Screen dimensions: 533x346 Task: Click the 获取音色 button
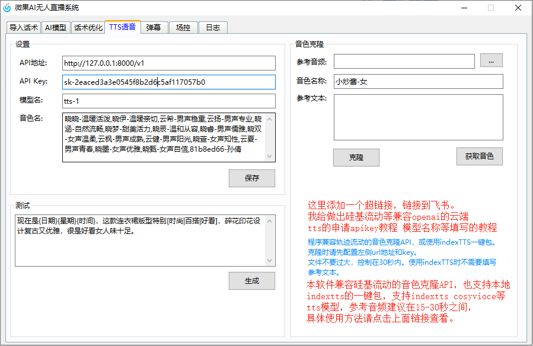479,156
